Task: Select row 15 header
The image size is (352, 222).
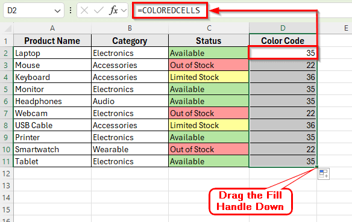Action: pos(6,210)
